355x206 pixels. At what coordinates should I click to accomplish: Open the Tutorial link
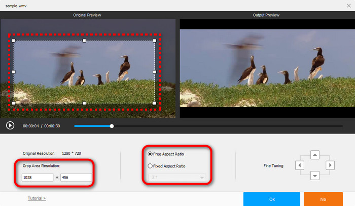[x=37, y=198]
